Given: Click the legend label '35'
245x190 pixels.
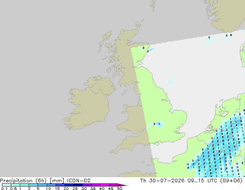Looking at the screenshot, I should click(93, 188).
